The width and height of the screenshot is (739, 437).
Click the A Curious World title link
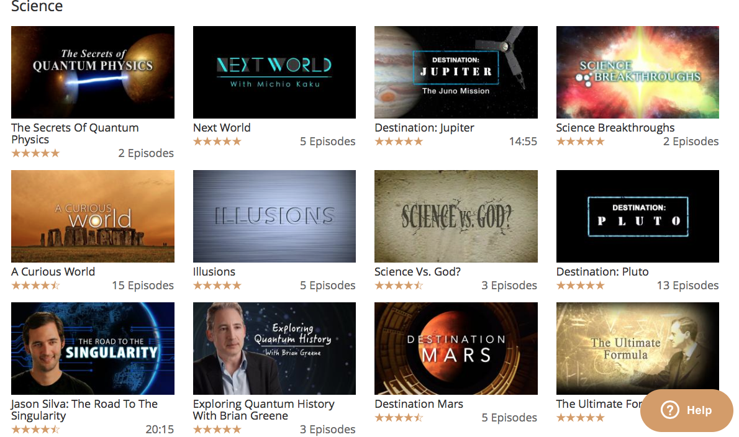point(53,272)
